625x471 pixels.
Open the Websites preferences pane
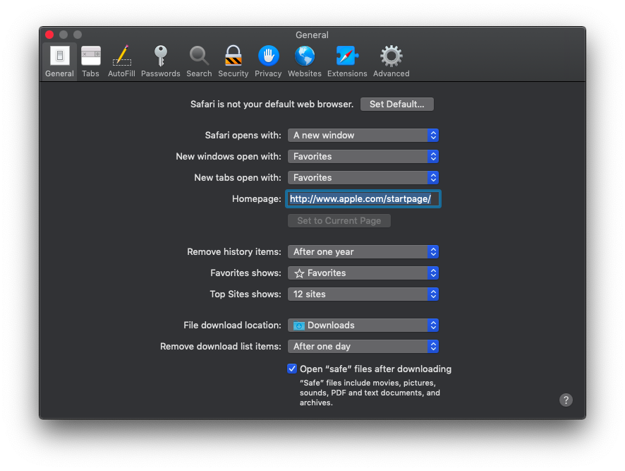305,61
